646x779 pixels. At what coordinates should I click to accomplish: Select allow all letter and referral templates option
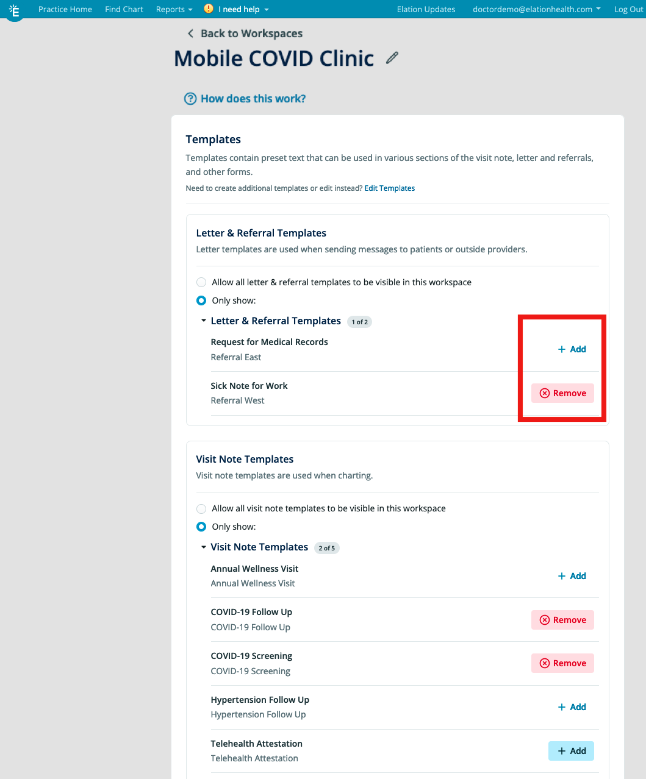point(201,282)
